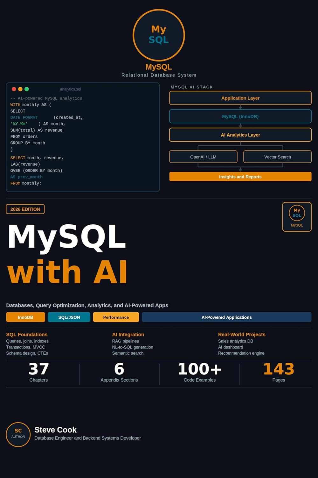Click the author name "Steve Cook"
The image size is (318, 478).
point(55,430)
